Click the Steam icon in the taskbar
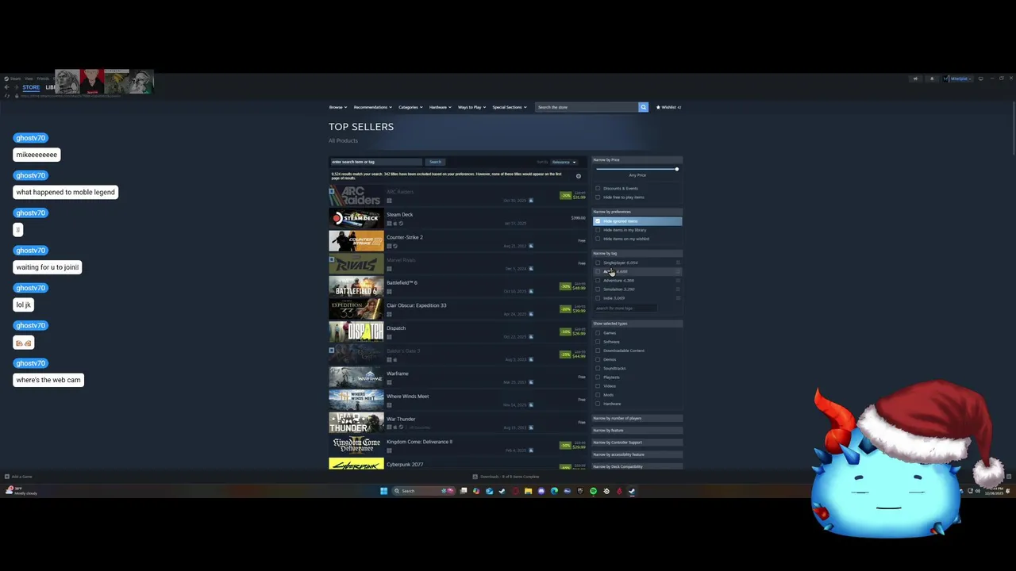 [632, 491]
